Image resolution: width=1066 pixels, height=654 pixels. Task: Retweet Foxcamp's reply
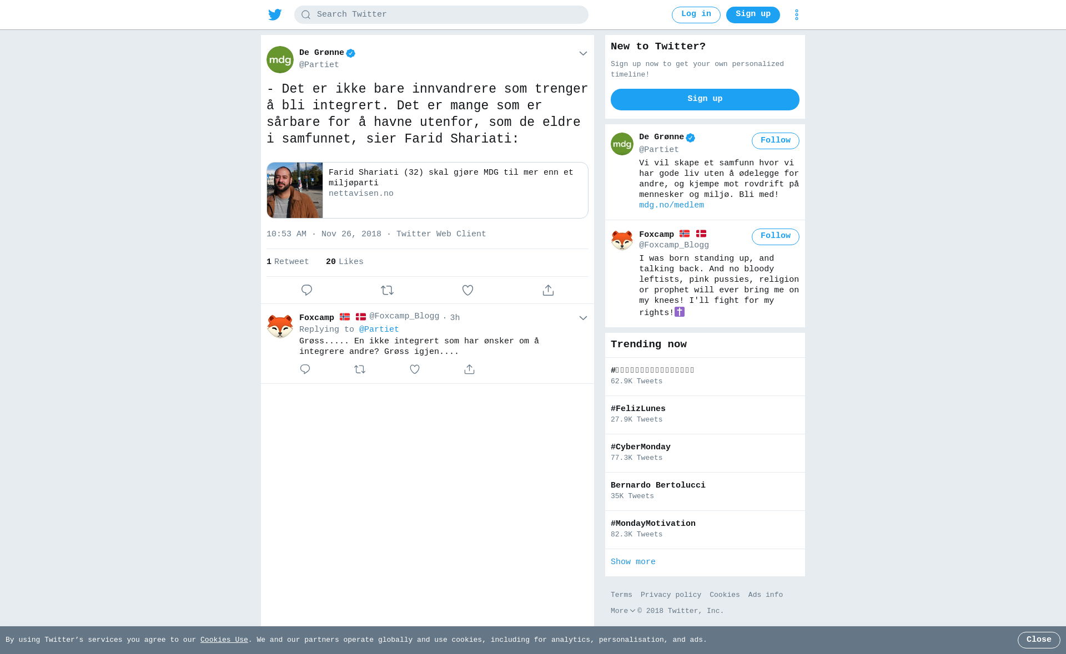[360, 369]
